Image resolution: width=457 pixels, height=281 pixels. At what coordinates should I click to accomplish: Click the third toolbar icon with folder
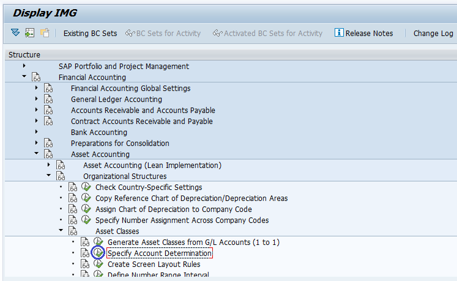[x=45, y=33]
